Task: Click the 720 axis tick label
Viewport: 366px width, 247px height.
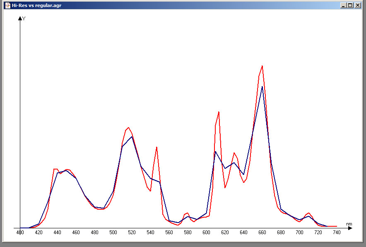Action: coord(318,232)
